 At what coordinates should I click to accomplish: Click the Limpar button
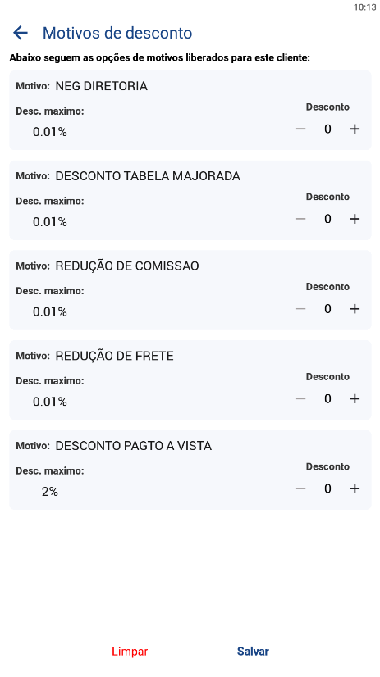(130, 652)
